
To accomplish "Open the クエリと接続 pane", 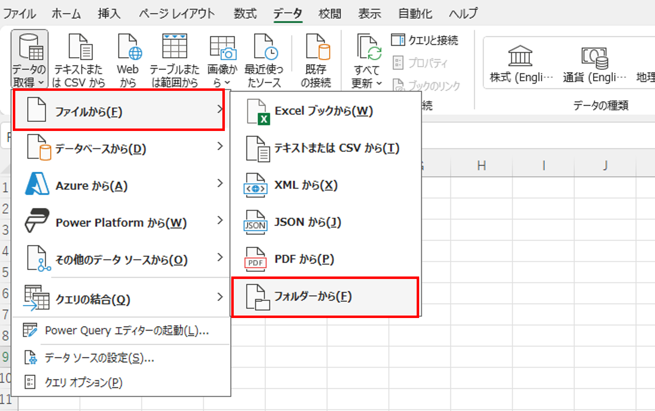I will 424,40.
